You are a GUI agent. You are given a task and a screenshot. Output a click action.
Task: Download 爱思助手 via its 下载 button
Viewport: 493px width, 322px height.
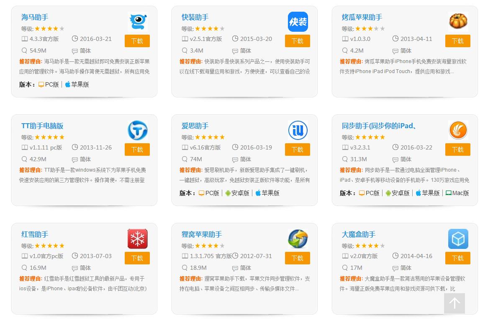point(297,150)
